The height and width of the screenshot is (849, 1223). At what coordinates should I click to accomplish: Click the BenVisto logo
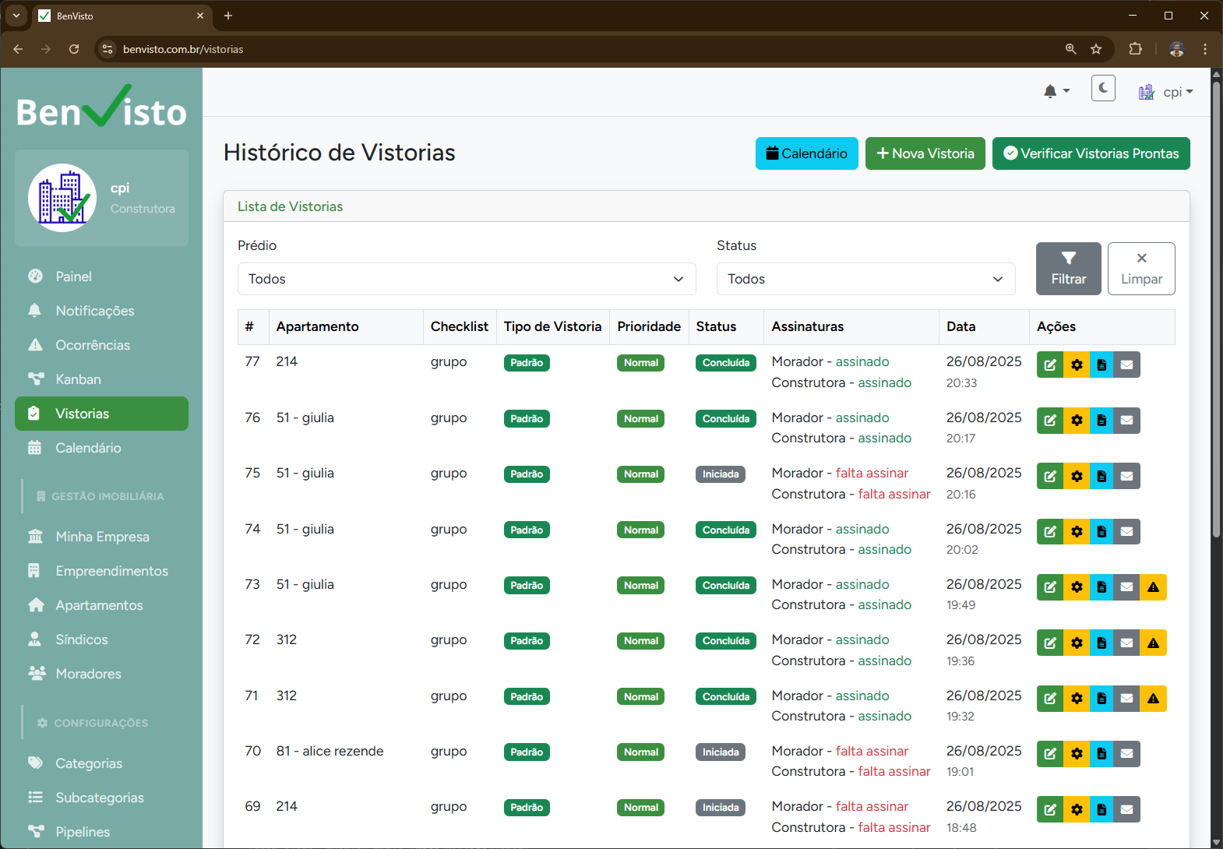tap(101, 107)
